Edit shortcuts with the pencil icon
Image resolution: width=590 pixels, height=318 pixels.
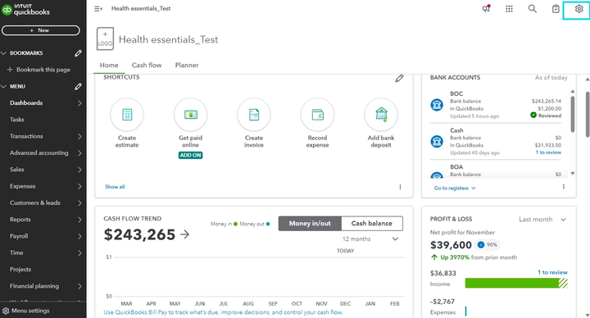(399, 79)
